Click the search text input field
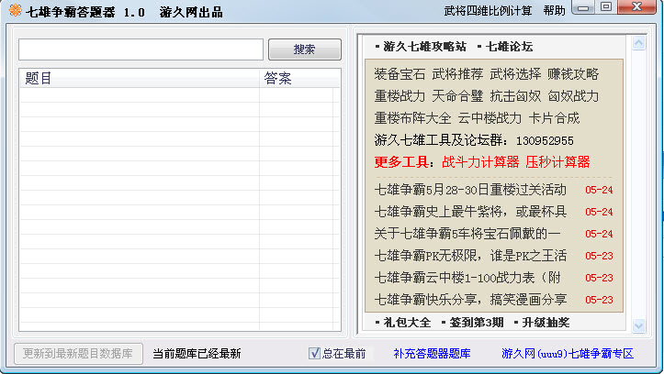The image size is (664, 374). [141, 49]
